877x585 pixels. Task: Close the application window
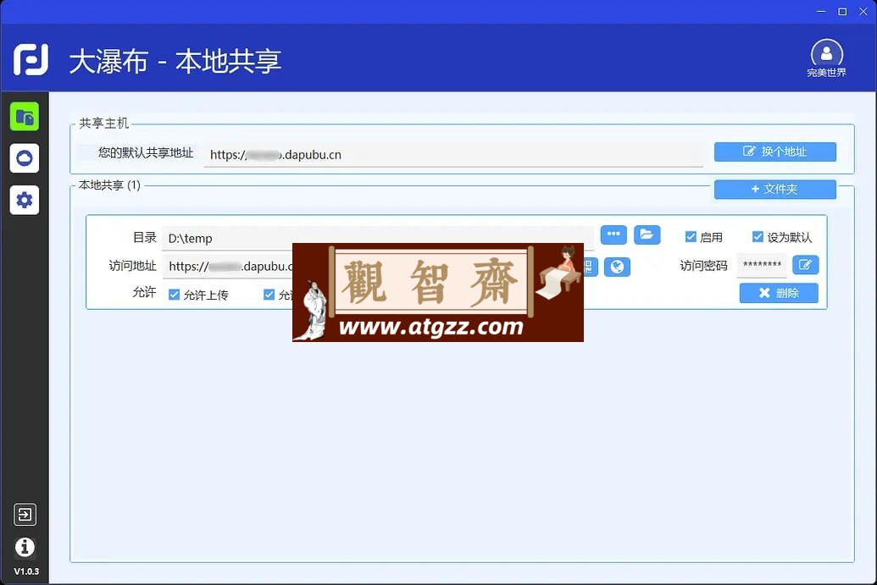pyautogui.click(x=863, y=11)
